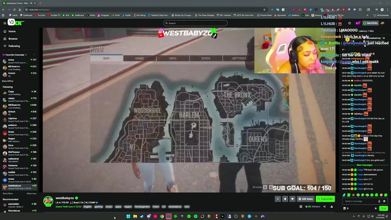This screenshot has height=220, width=391.
Task: Click the heart follow button
Action: point(292,199)
